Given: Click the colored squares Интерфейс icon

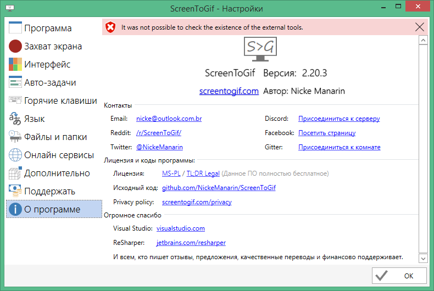Looking at the screenshot, I should tap(15, 64).
